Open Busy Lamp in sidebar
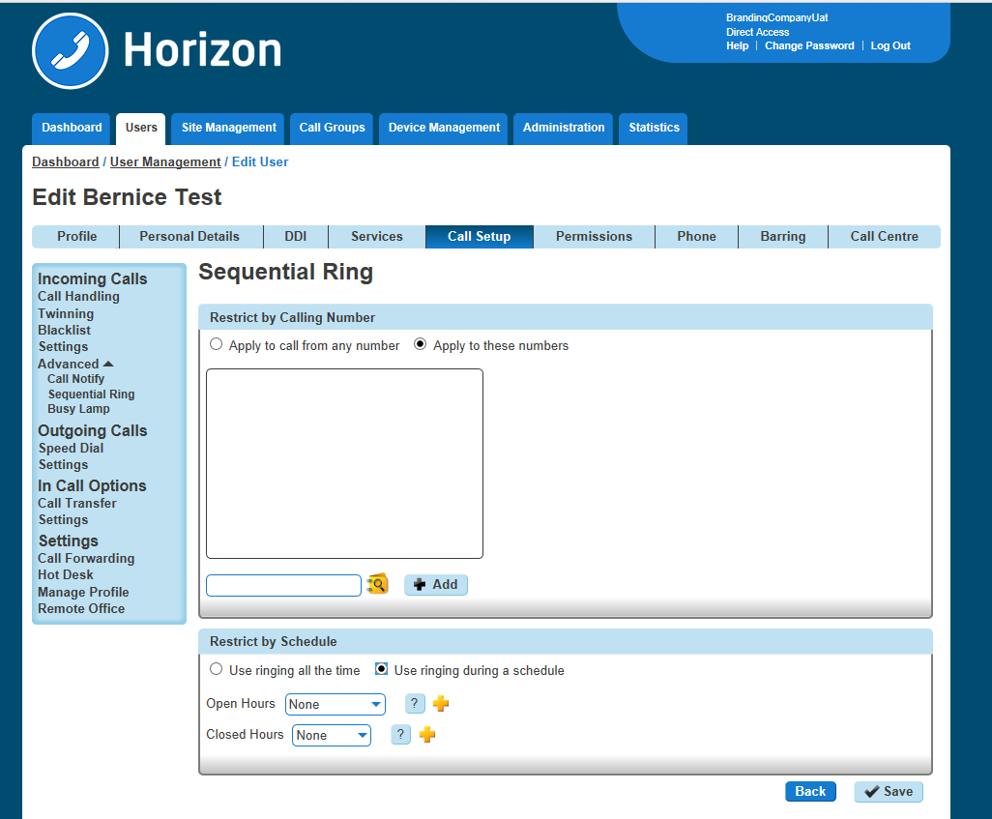Screen dimensions: 992x819 click(78, 409)
